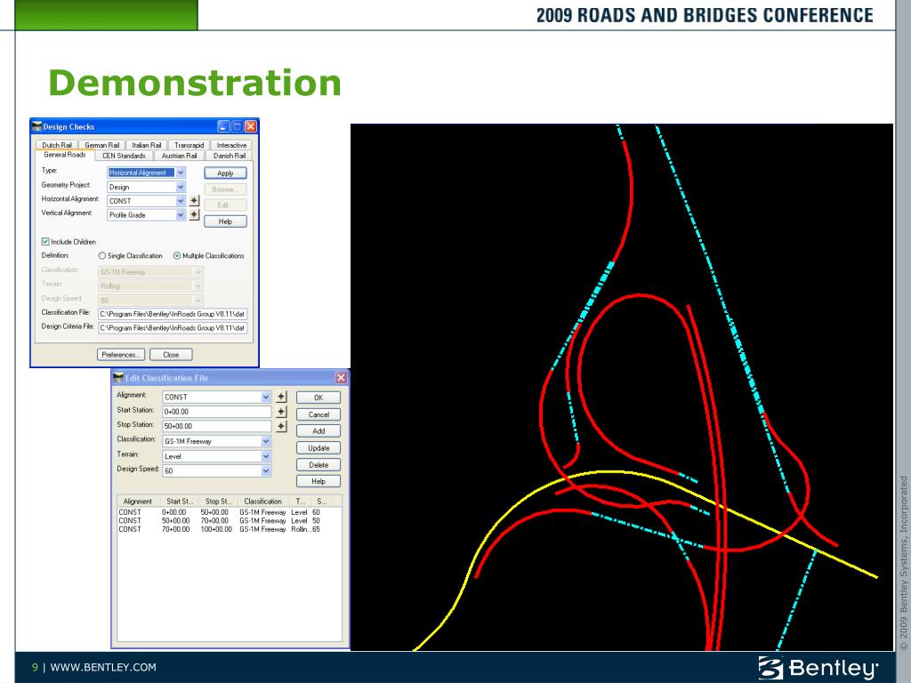911x683 pixels.
Task: Click the Delete button
Action: point(318,464)
